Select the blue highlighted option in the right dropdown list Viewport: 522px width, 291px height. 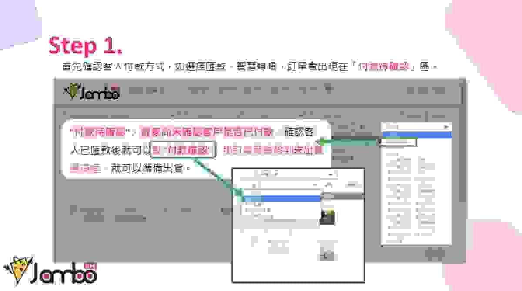click(x=416, y=135)
